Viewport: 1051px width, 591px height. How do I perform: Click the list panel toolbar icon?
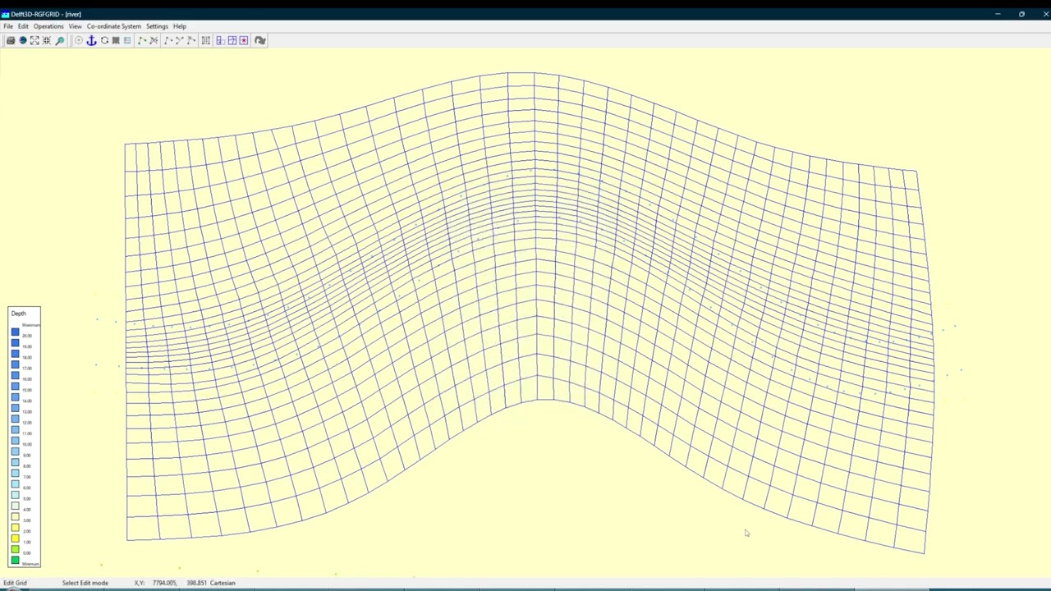pyautogui.click(x=127, y=40)
